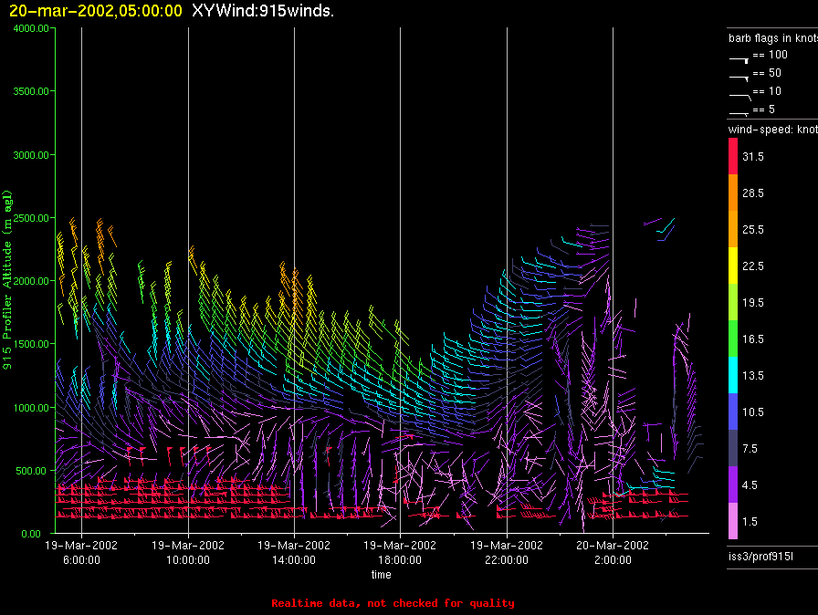Image resolution: width=818 pixels, height=615 pixels.
Task: Choose the blue 10.5 knot color swatch
Action: pos(732,412)
